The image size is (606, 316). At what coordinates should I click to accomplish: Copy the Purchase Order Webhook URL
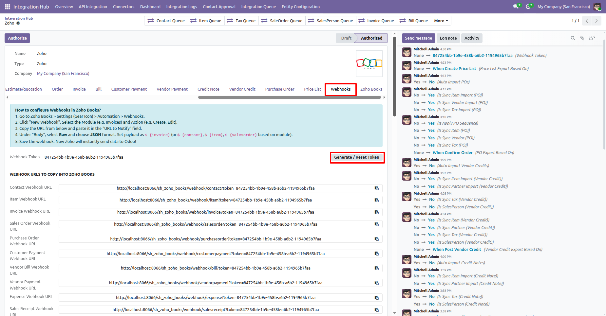(377, 239)
